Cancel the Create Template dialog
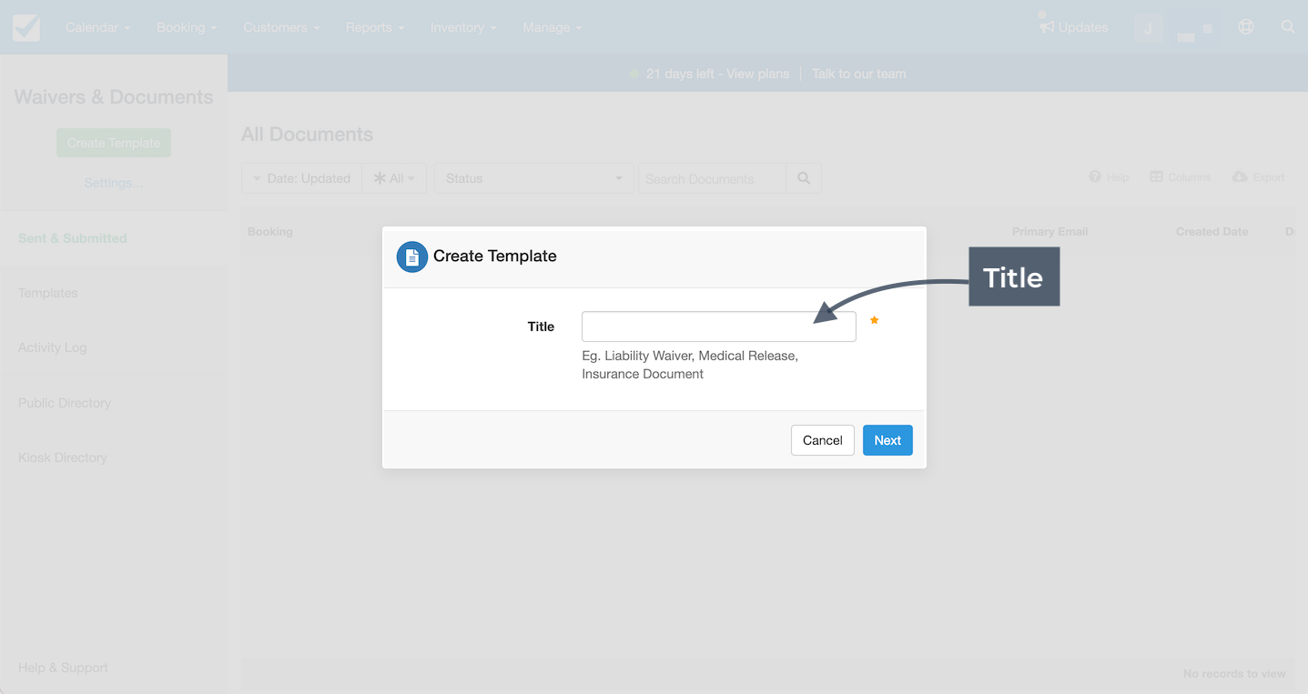 (x=823, y=440)
